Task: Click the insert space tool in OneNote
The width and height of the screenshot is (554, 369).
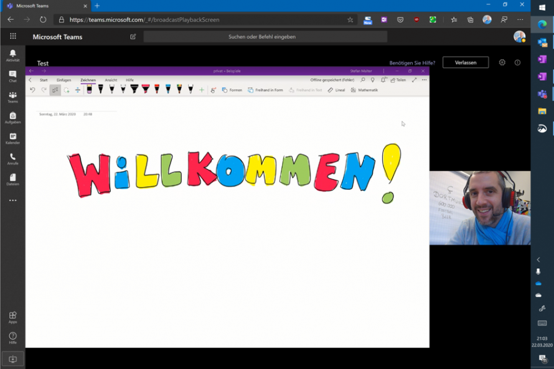Action: click(x=78, y=90)
